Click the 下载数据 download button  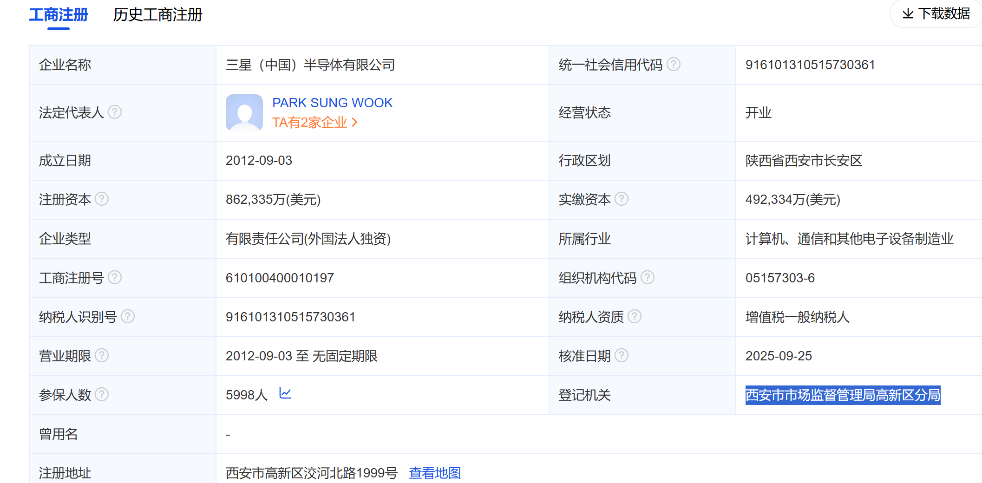pyautogui.click(x=936, y=13)
